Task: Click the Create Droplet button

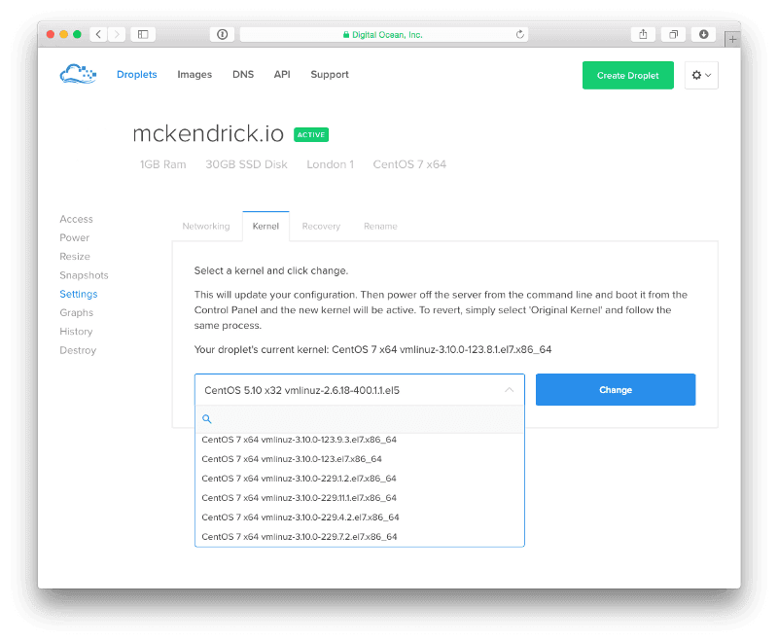Action: (627, 76)
